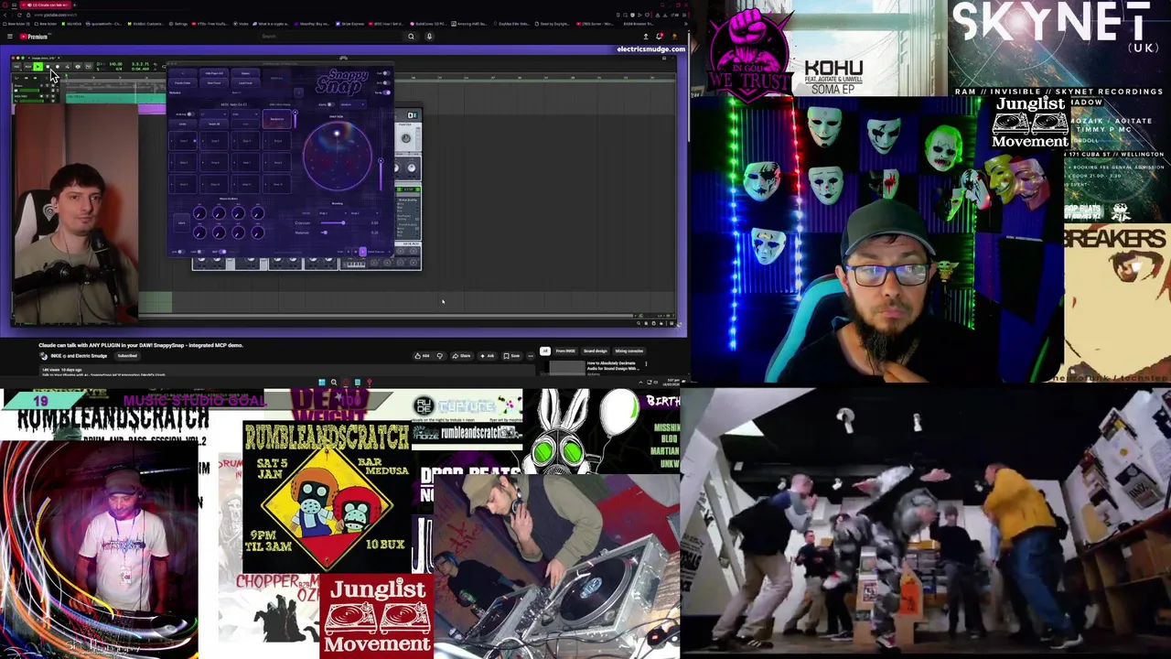The image size is (1171, 659).
Task: Toggle the first switch at plugin bottom left
Action: (181, 252)
